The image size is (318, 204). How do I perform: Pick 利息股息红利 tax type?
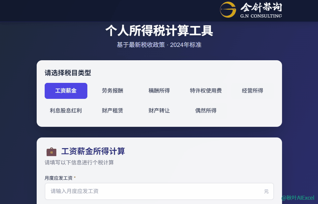click(66, 110)
